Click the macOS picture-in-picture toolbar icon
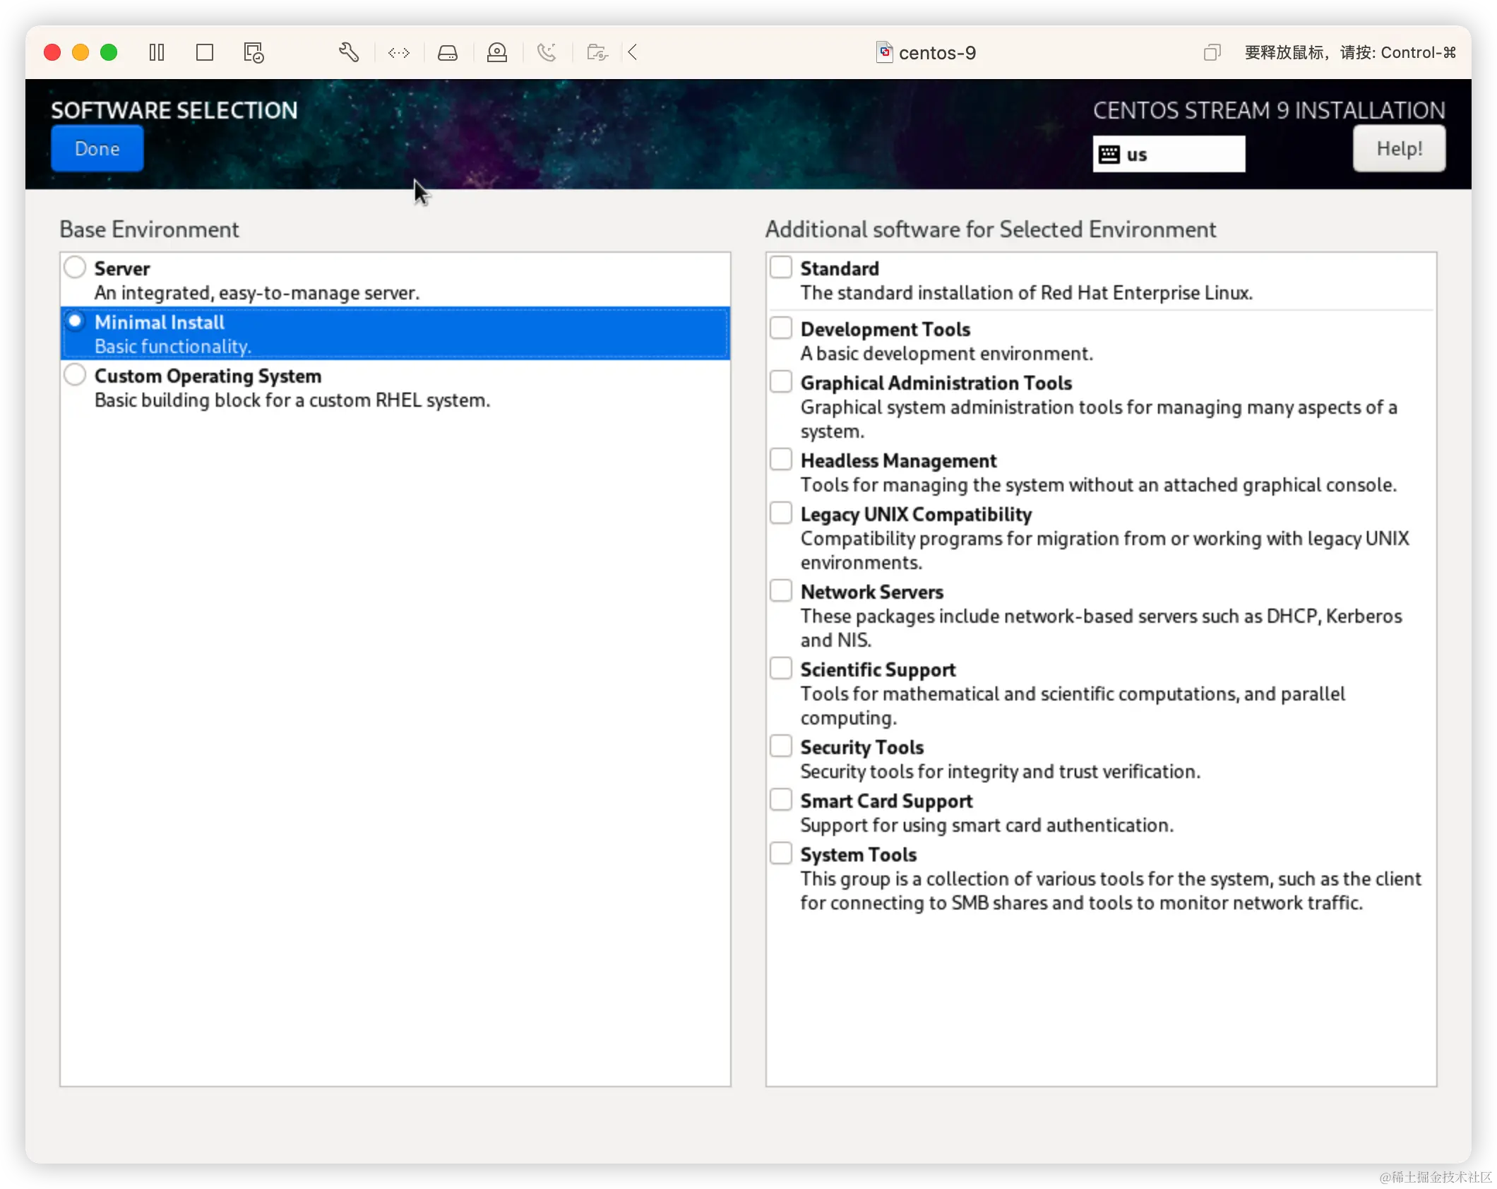This screenshot has height=1189, width=1497. (1212, 52)
